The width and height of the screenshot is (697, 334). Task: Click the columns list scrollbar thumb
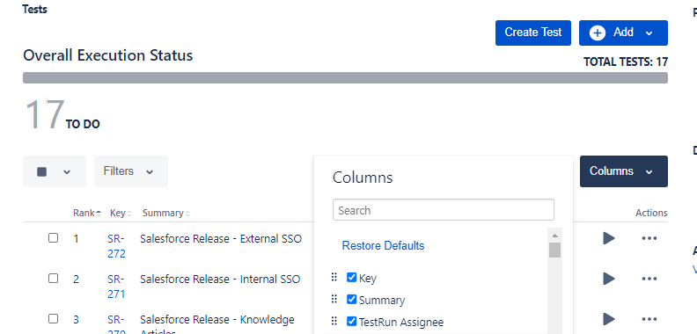click(x=554, y=250)
